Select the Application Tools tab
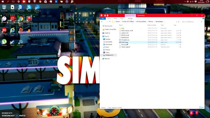The image size is (210, 118). point(130,16)
